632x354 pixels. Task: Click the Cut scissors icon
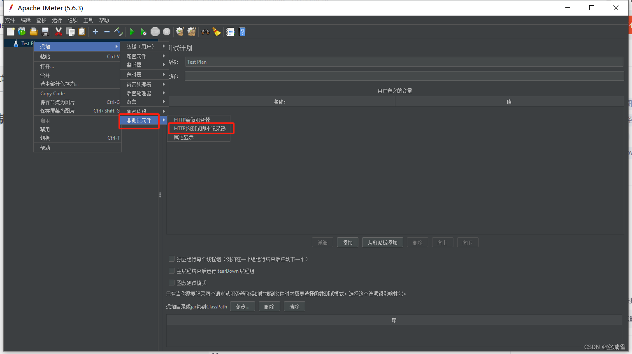(59, 32)
